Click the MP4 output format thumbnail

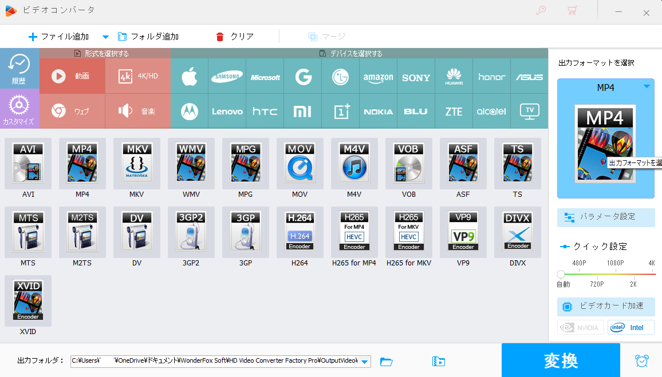click(605, 144)
